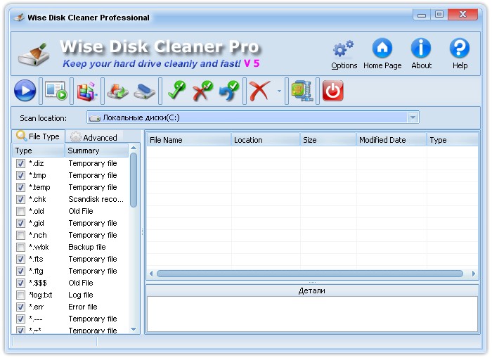The image size is (492, 358).
Task: Open the Scan location dropdown
Action: [x=413, y=117]
